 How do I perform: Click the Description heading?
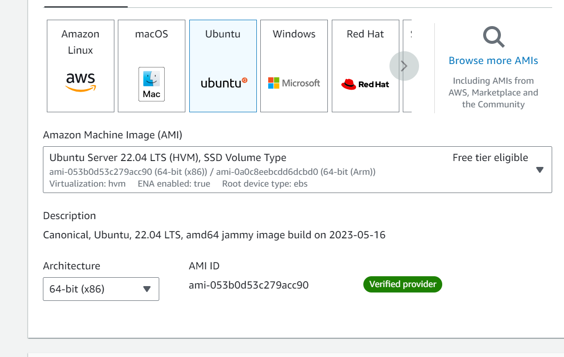(70, 216)
